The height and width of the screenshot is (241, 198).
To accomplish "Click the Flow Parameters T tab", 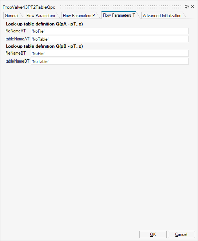I will pos(119,15).
